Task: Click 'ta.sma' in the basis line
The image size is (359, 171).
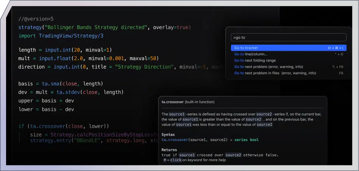Action: [x=51, y=84]
